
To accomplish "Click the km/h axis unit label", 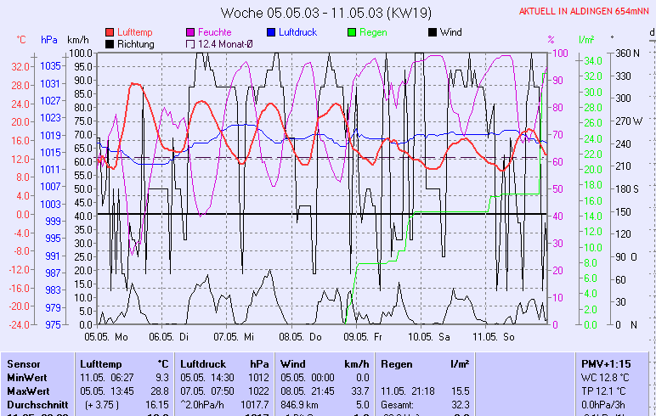I will click(77, 40).
